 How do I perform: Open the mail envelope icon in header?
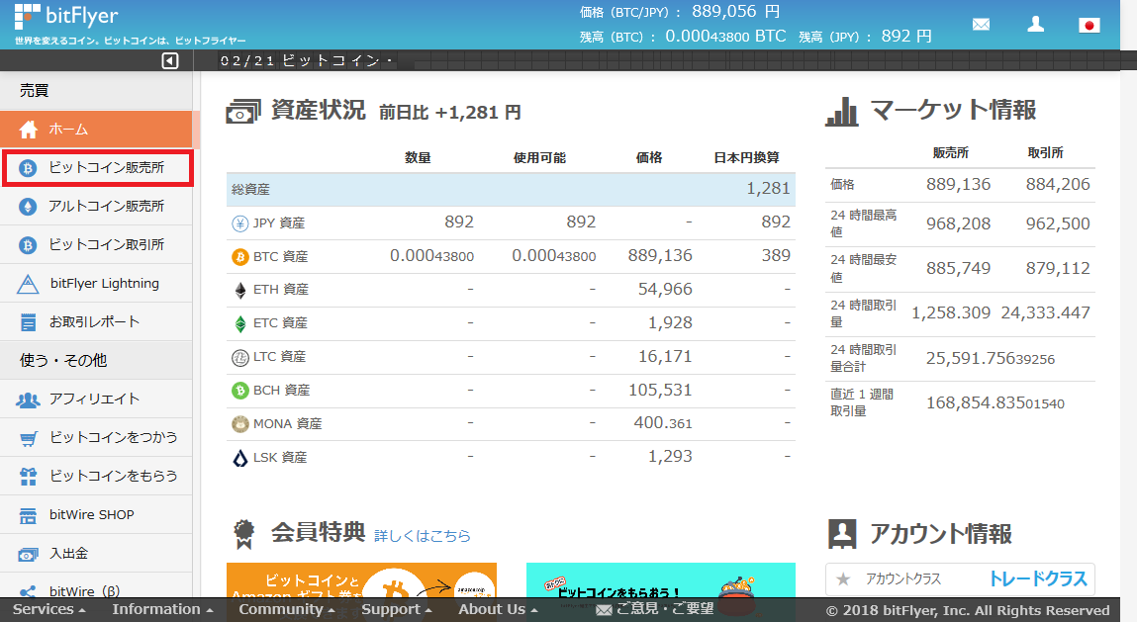pos(981,25)
